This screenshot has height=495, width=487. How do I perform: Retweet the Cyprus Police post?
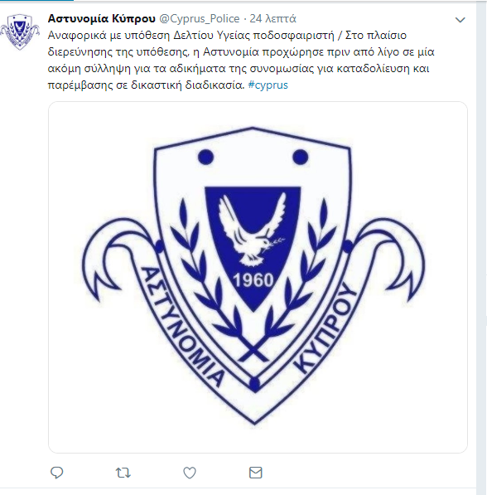(x=123, y=473)
